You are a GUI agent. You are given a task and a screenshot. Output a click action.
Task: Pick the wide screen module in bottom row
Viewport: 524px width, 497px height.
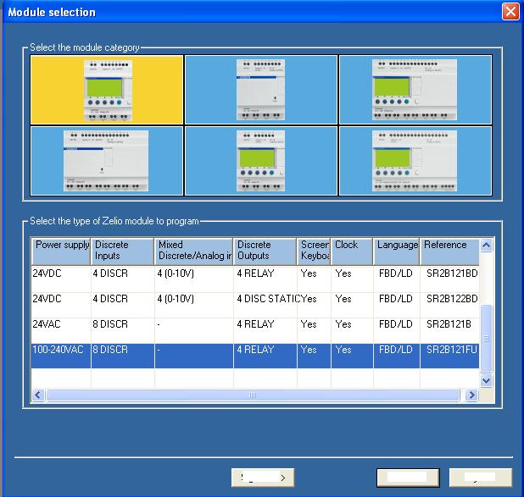[x=415, y=161]
